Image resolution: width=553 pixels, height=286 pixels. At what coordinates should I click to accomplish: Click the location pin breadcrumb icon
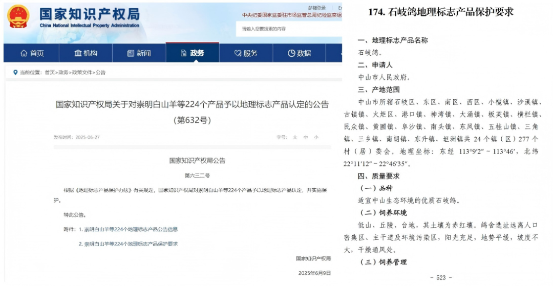click(15, 72)
